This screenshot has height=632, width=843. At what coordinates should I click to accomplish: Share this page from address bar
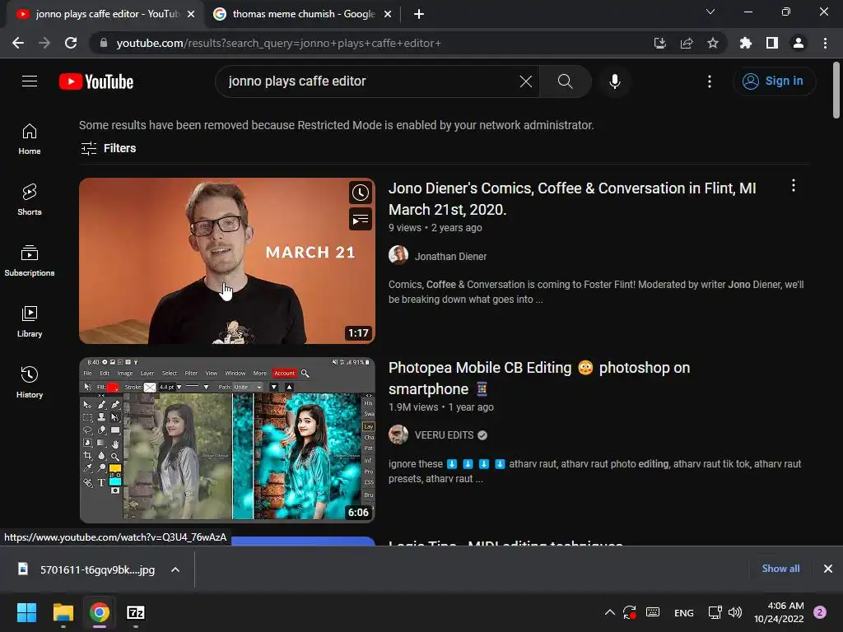pos(686,43)
